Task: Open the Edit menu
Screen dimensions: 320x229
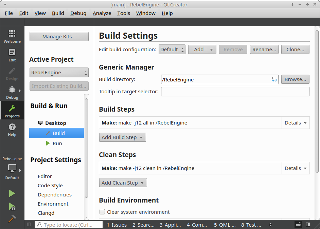Action: point(23,13)
